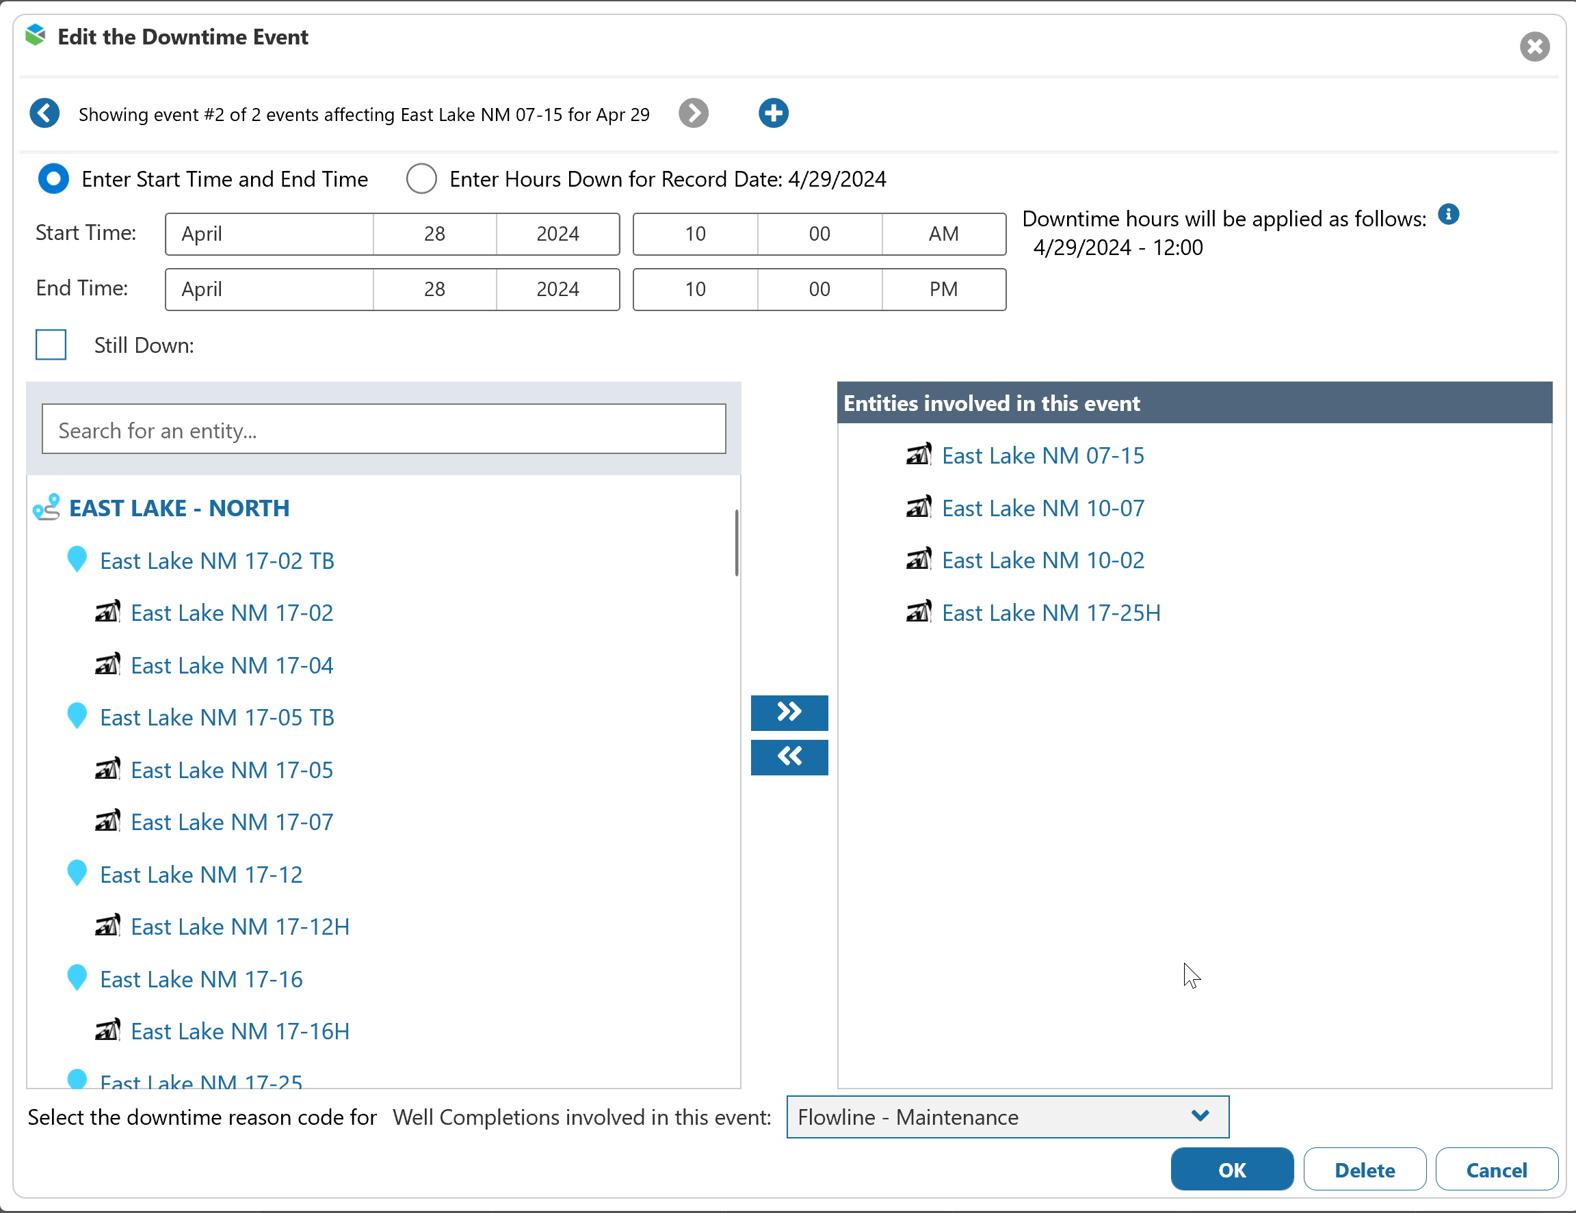This screenshot has height=1213, width=1576.
Task: Select East Lake NM 17-25H in involved entities
Action: [1051, 612]
